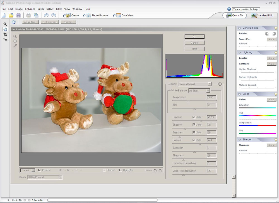Select the Red Eye Removal tool
The width and height of the screenshot is (279, 203).
point(5,40)
